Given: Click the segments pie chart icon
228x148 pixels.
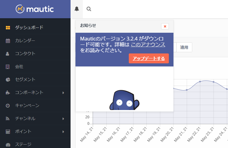Looking at the screenshot, I should point(8,79).
